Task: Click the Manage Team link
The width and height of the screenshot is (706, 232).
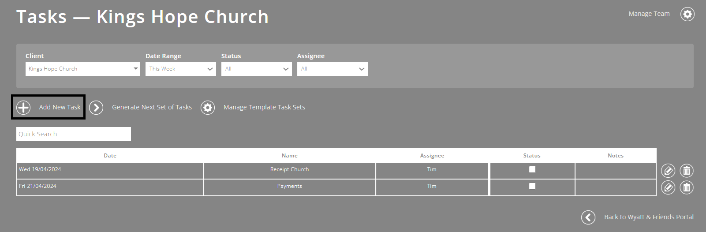Action: coord(649,14)
